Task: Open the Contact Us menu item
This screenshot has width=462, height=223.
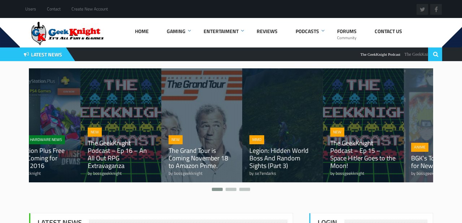Action: 388,31
